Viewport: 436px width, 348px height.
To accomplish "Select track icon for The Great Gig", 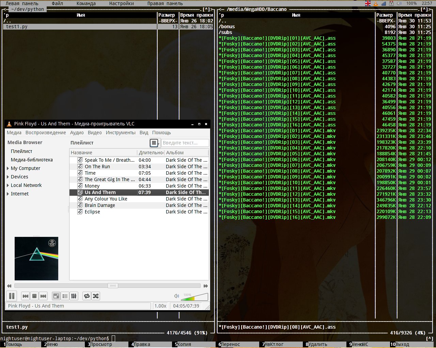I will tap(80, 179).
